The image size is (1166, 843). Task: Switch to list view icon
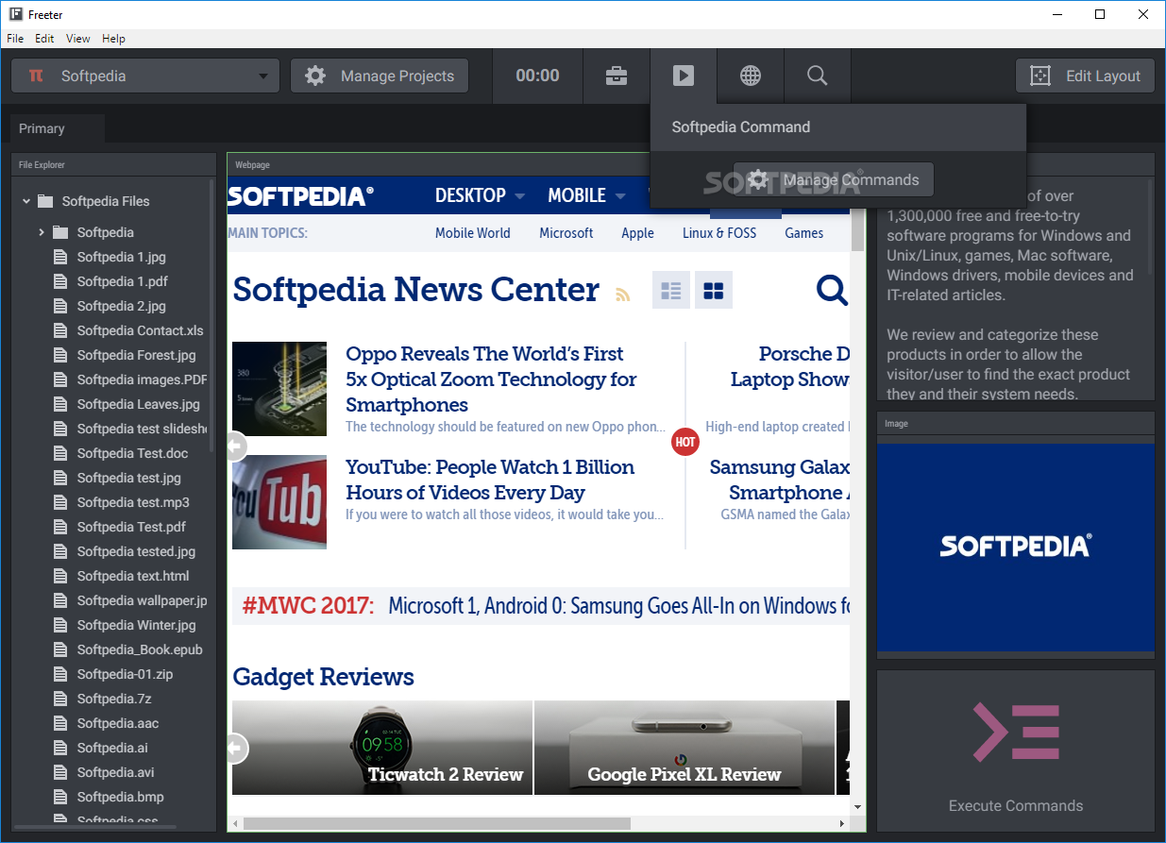(671, 290)
